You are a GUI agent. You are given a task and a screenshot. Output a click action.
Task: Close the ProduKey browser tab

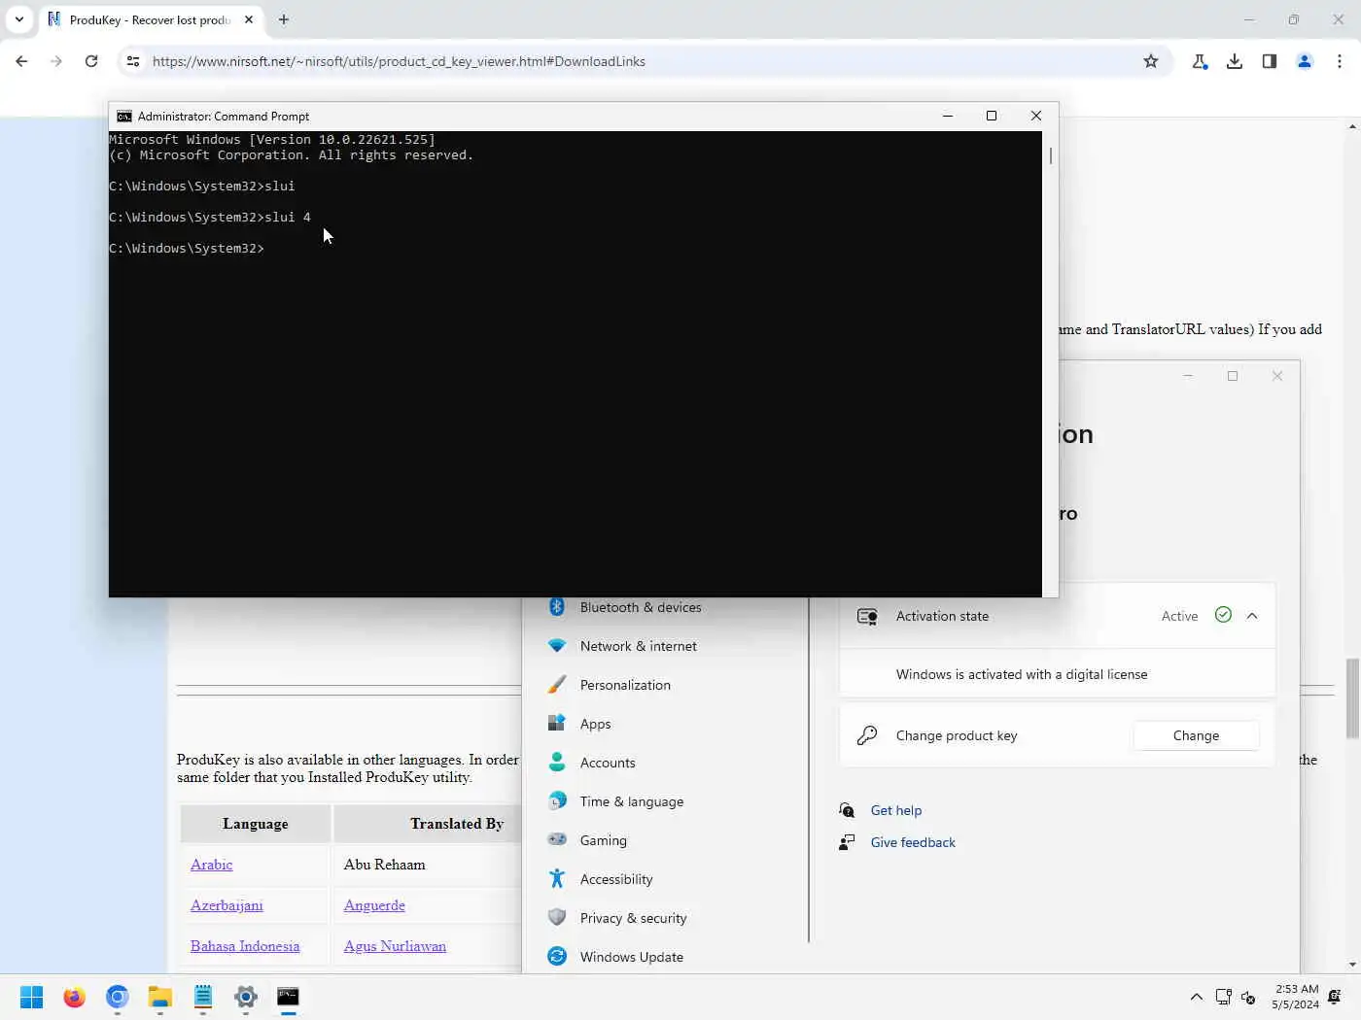pyautogui.click(x=249, y=19)
